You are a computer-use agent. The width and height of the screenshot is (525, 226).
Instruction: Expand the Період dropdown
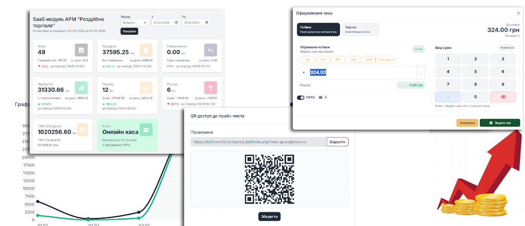135,23
